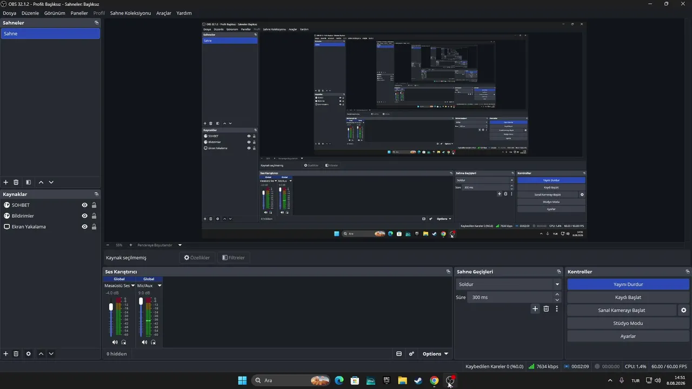Undock the Sahneler panel
This screenshot has width=692, height=389.
(96, 23)
